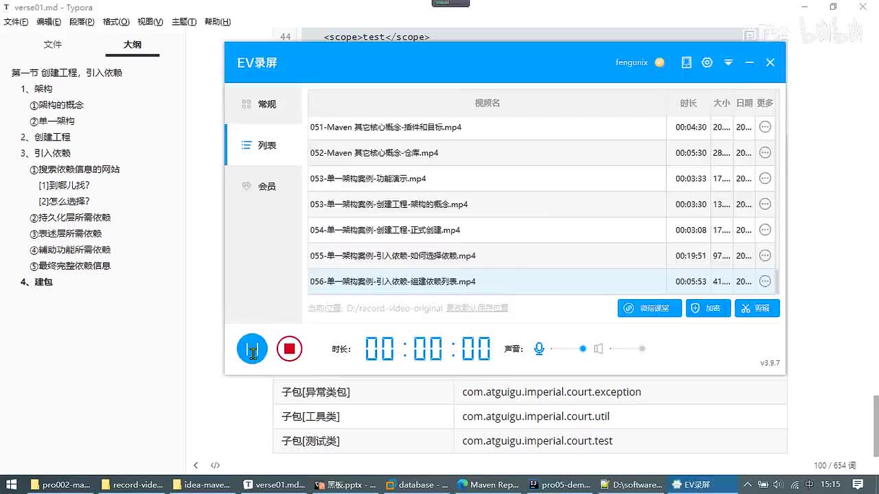Open the fengunix account name
The width and height of the screenshot is (879, 494).
pyautogui.click(x=632, y=62)
